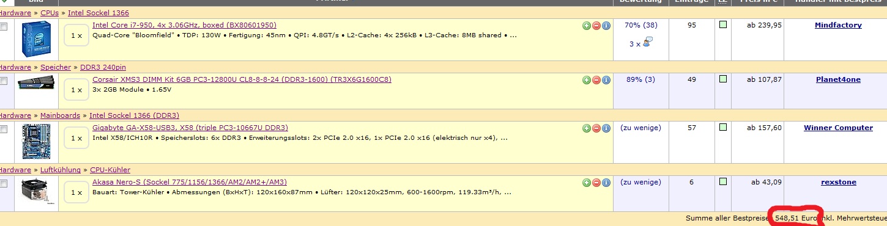The image size is (887, 226).
Task: Click price 'ab 157,60'
Action: [x=765, y=128]
